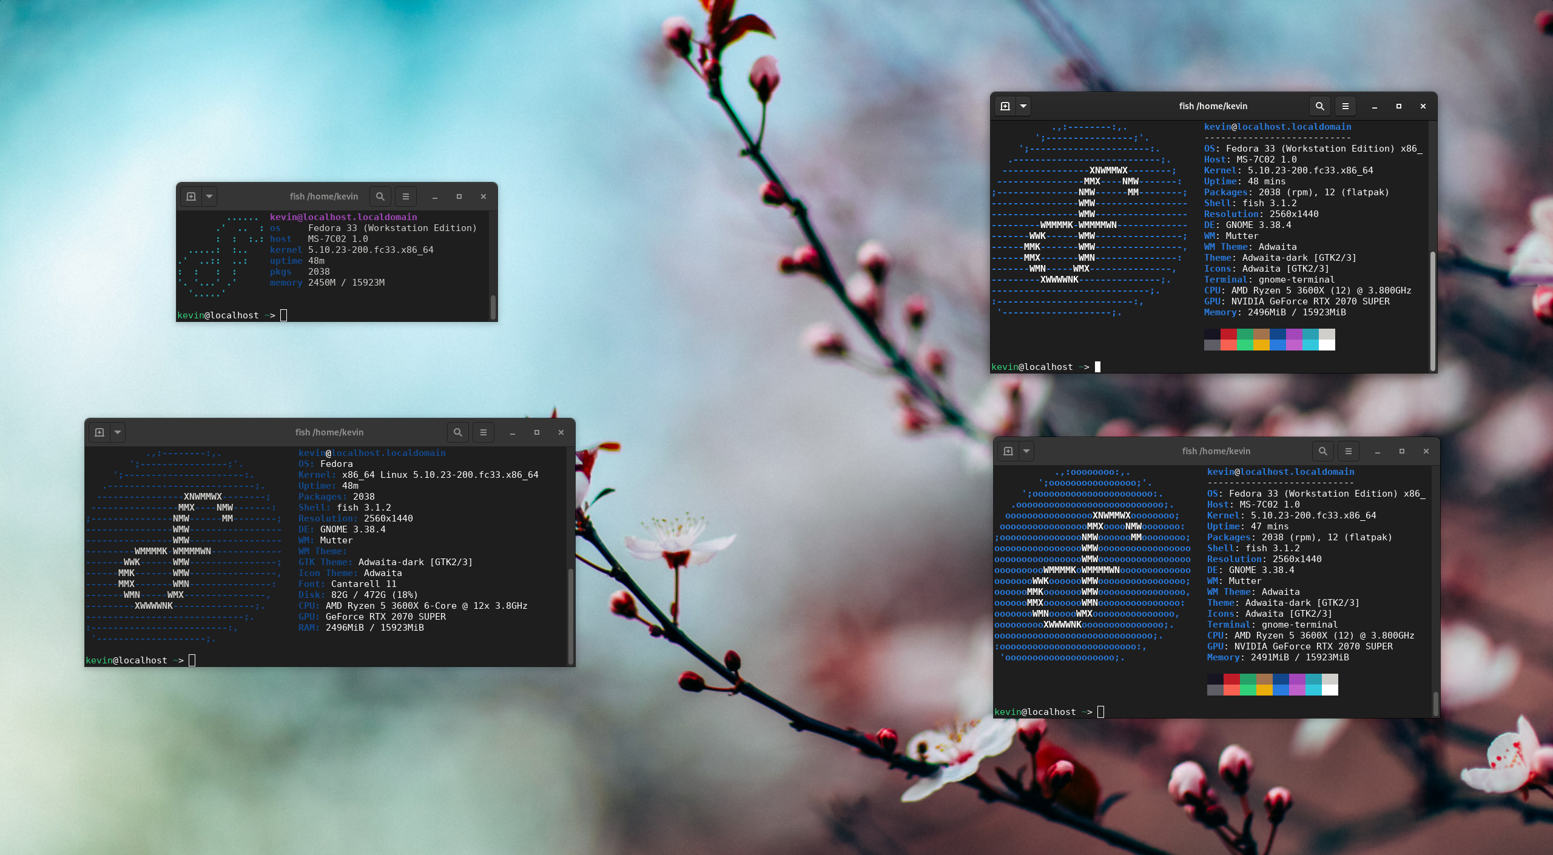The width and height of the screenshot is (1553, 855).
Task: Open the hamburger menu in the terminal showing "Uptime: 47 mins"
Action: 1349,451
